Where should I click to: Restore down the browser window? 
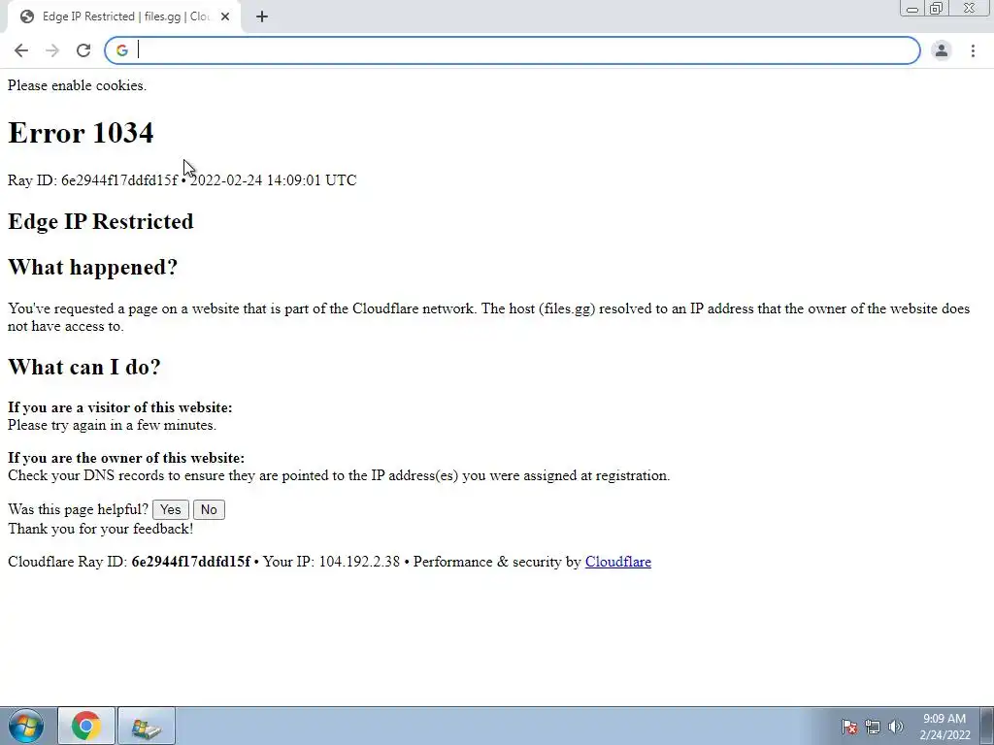(937, 9)
